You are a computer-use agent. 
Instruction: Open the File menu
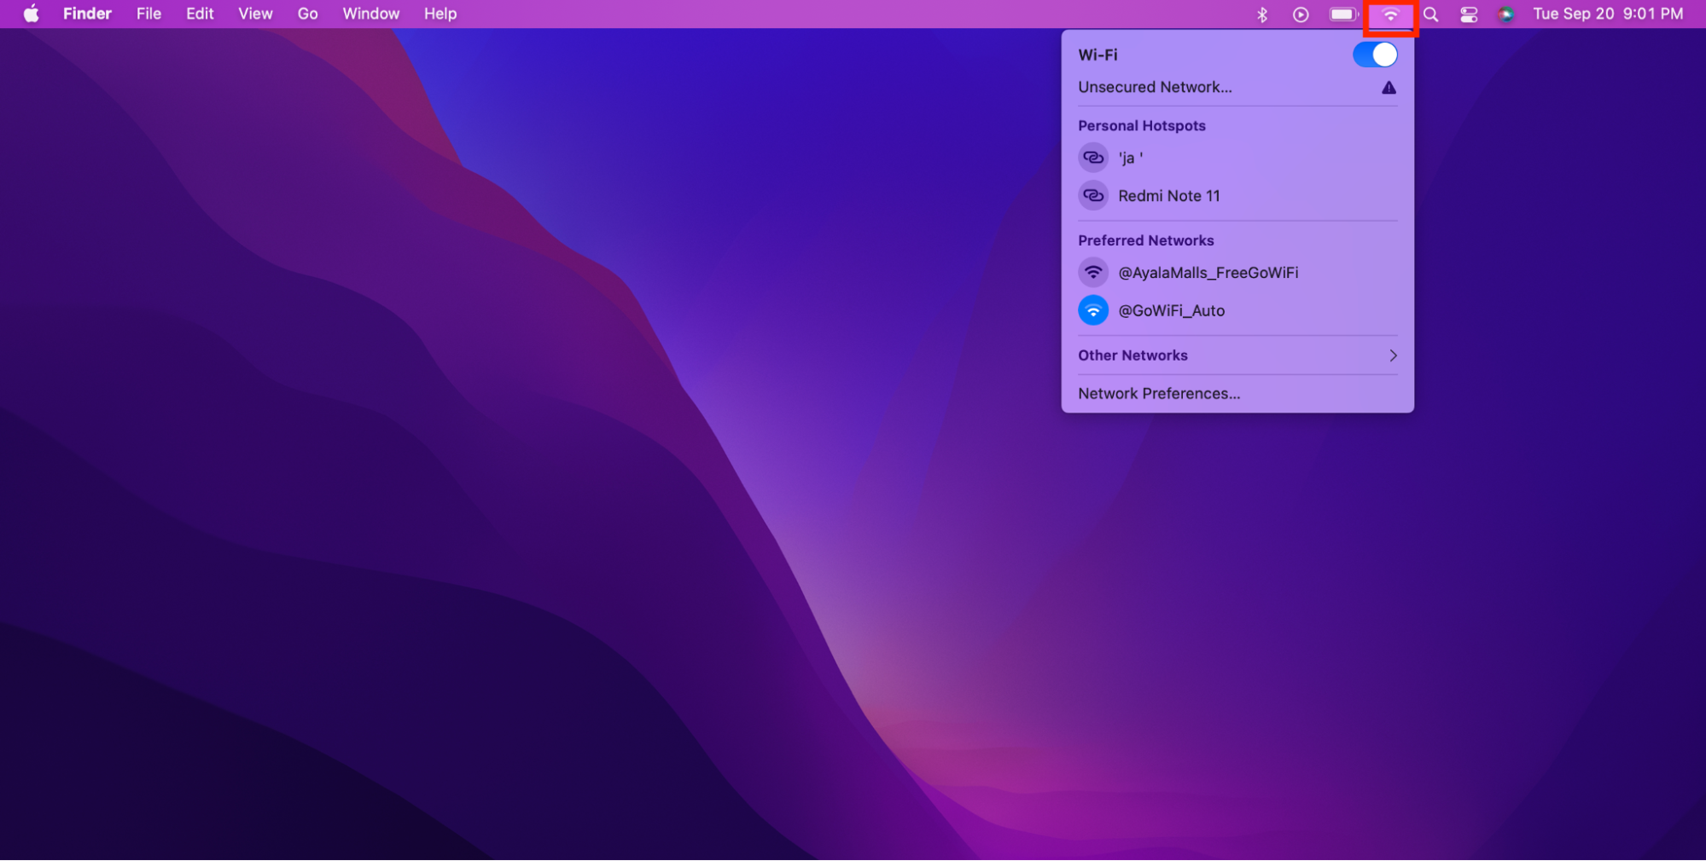tap(148, 14)
